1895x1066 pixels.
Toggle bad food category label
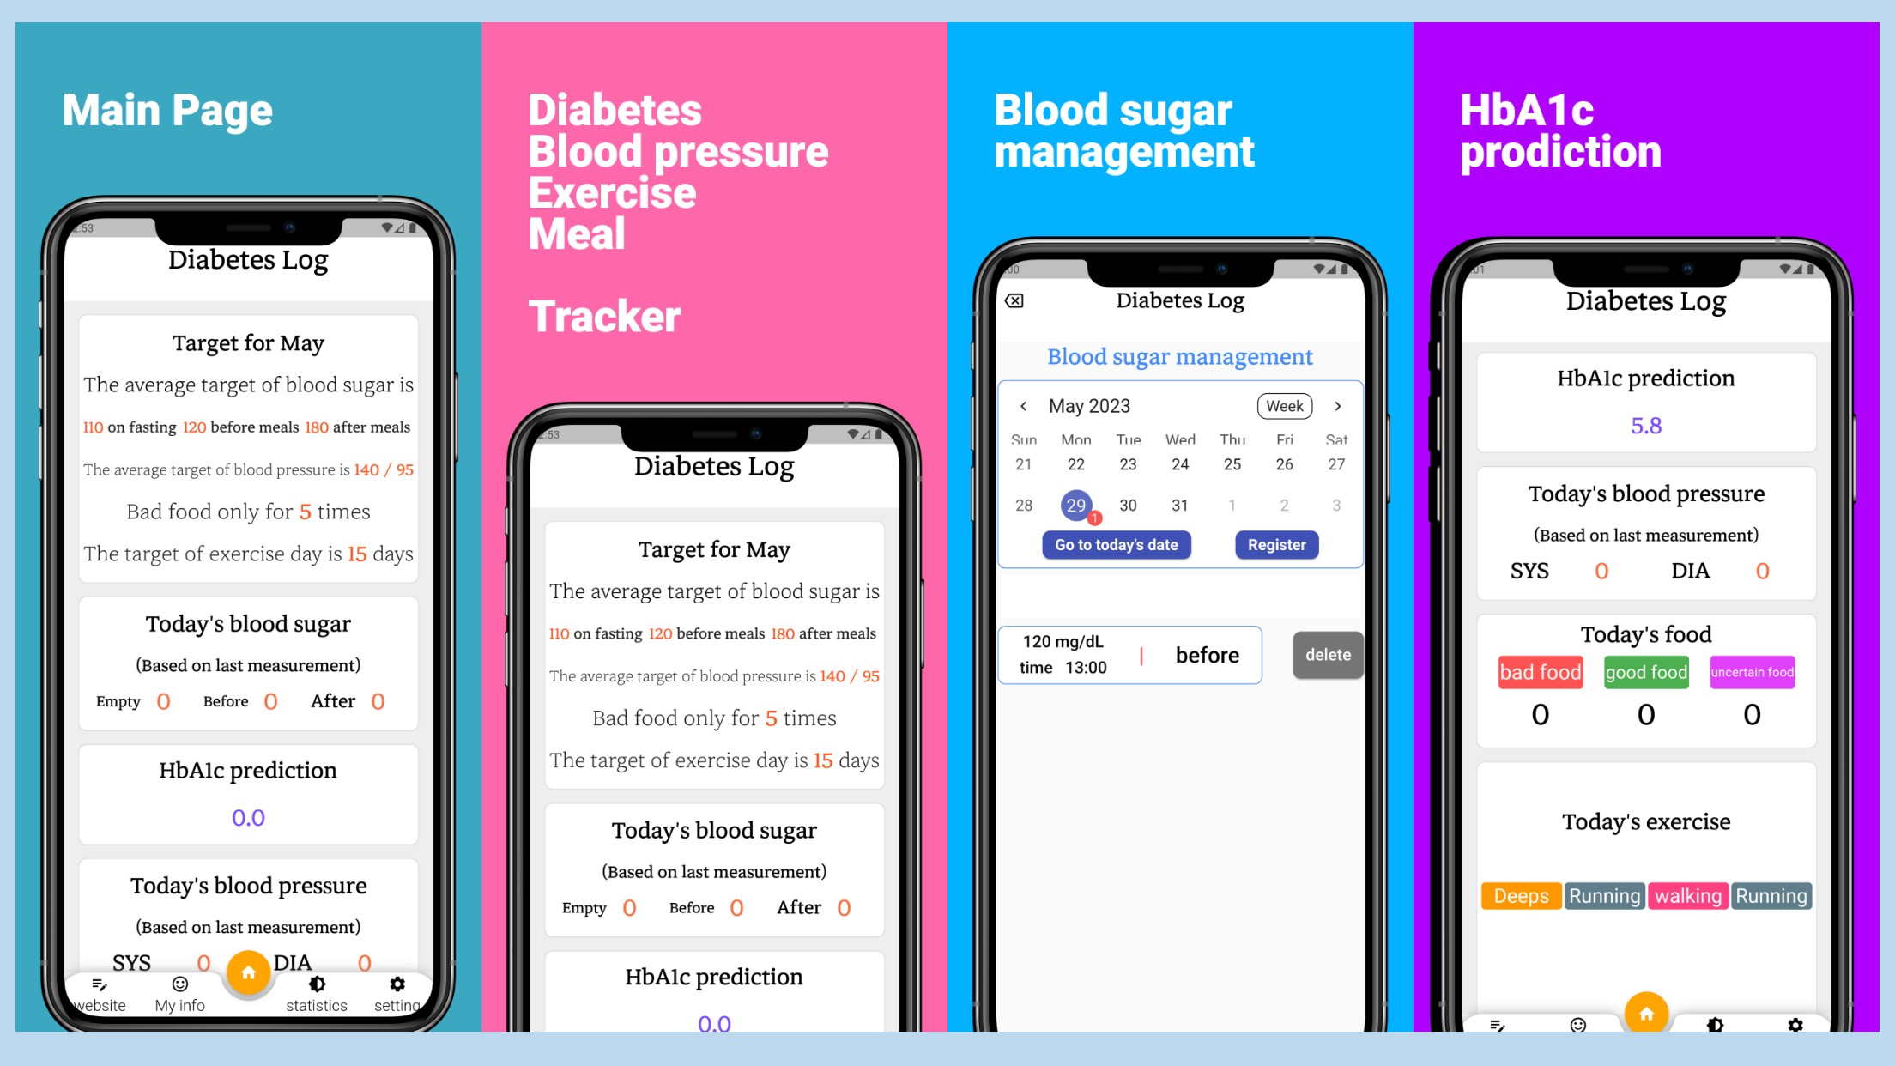pos(1541,672)
